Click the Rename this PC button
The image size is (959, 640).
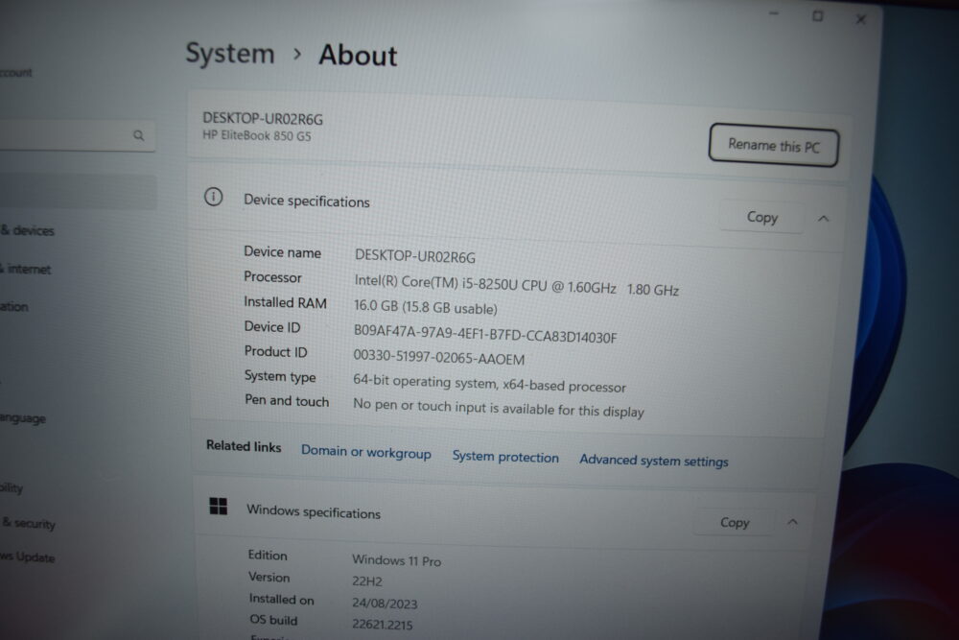pos(774,146)
